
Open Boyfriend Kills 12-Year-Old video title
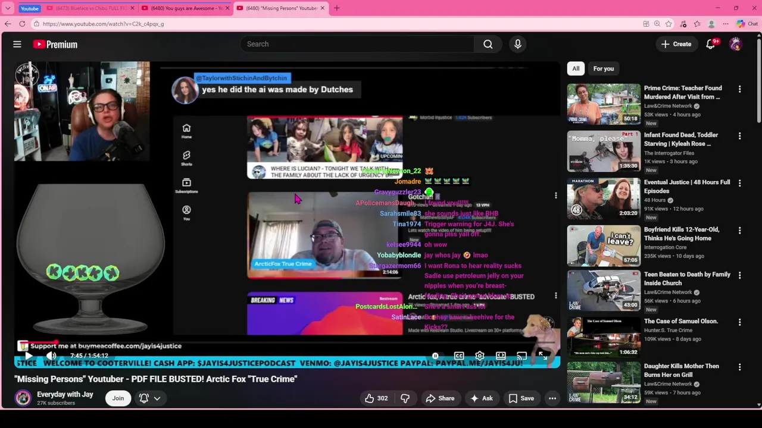pyautogui.click(x=682, y=234)
